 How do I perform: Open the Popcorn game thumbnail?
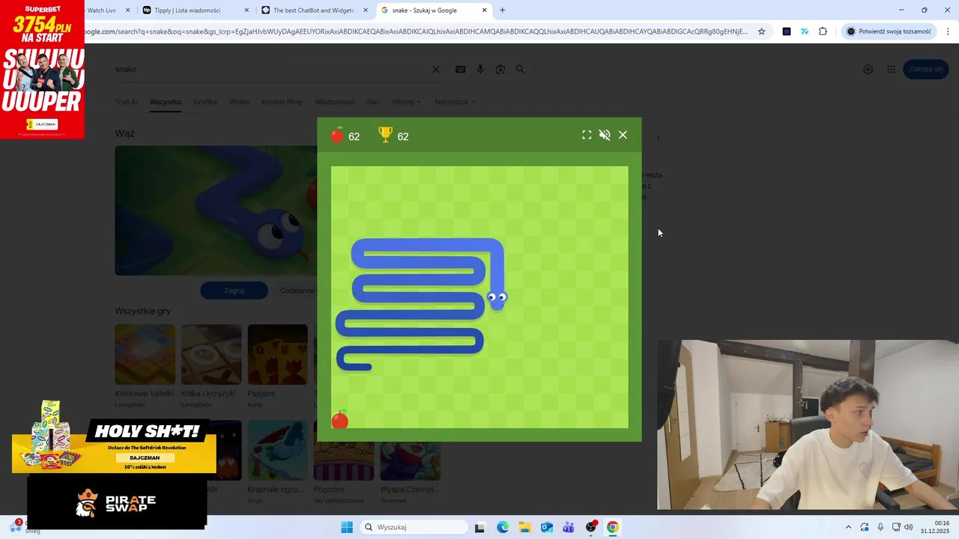(344, 460)
